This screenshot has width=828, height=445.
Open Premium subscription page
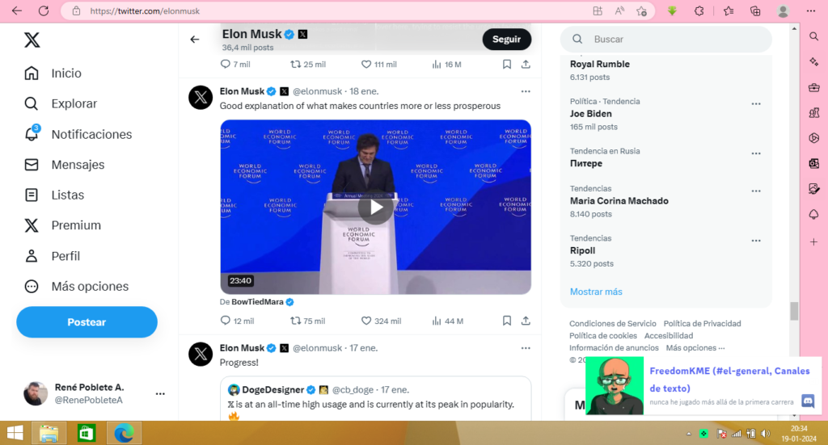point(62,225)
